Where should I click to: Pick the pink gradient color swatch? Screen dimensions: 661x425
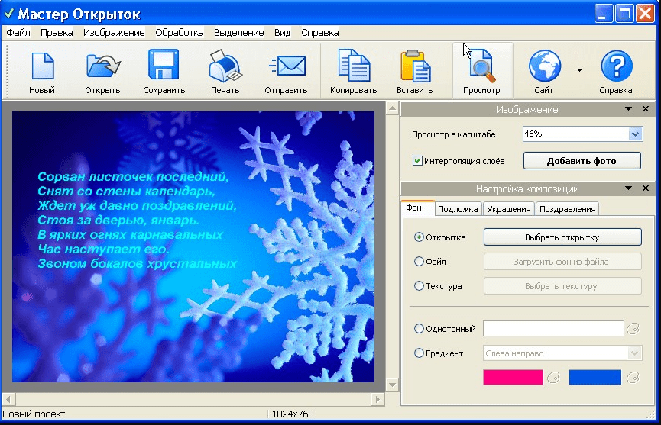tap(513, 377)
